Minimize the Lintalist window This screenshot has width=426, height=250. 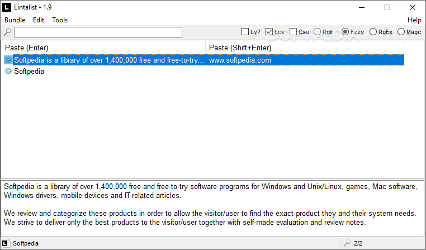362,7
